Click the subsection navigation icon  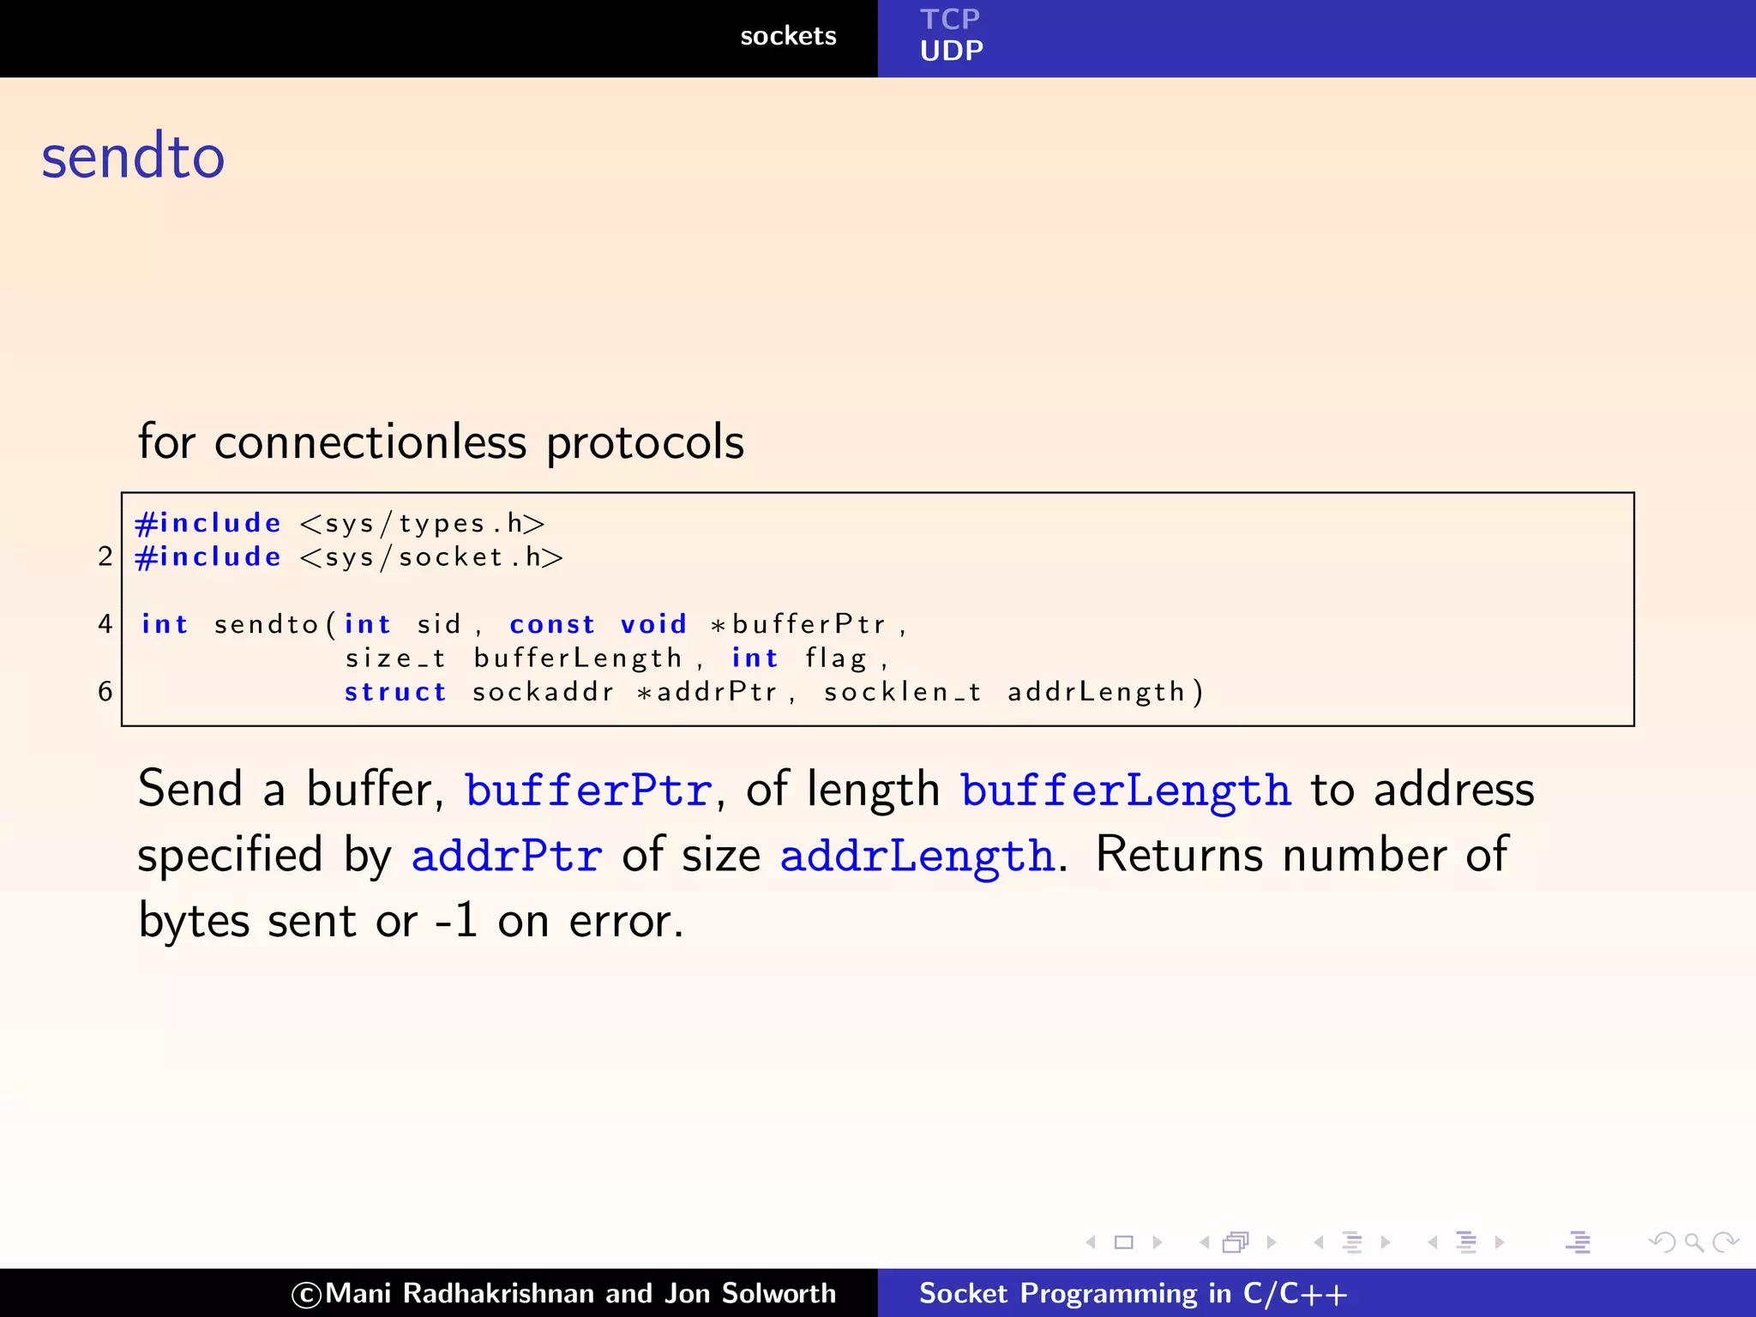(x=1352, y=1242)
